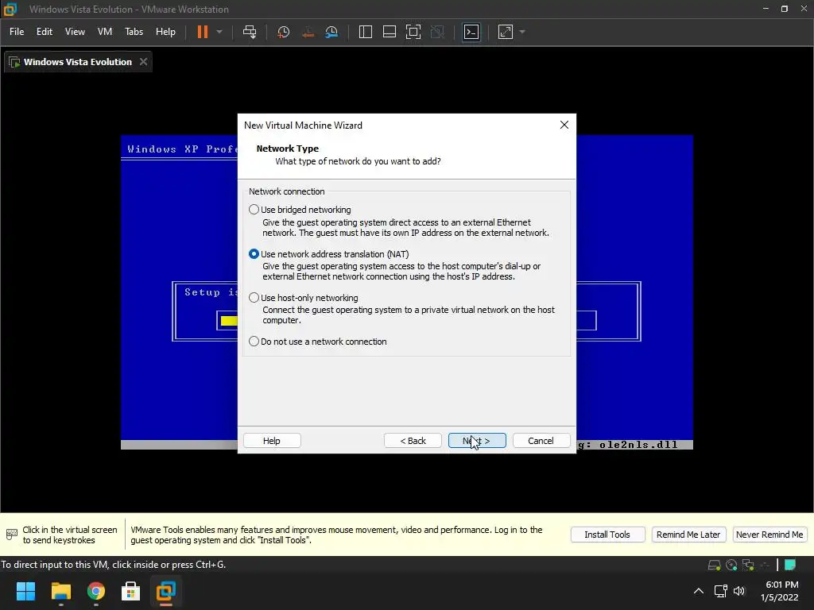Viewport: 814px width, 610px height.
Task: Click the Next > button
Action: 477,440
